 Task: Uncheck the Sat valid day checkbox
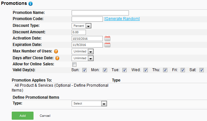click(x=201, y=70)
